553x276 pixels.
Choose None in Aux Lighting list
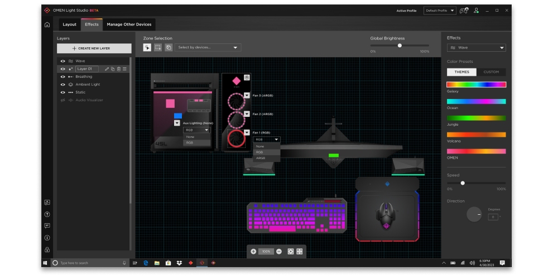pyautogui.click(x=197, y=137)
